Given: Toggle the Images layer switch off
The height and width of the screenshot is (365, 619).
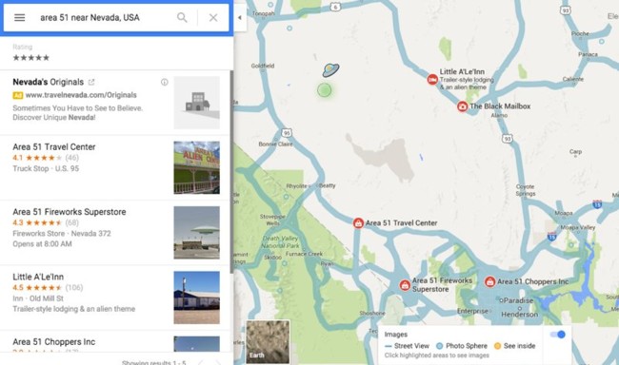Looking at the screenshot, I should coord(557,335).
